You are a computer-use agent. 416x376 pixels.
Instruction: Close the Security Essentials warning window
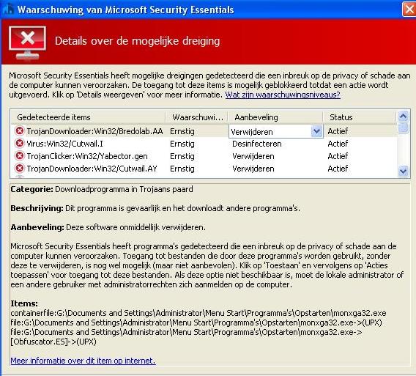point(409,10)
